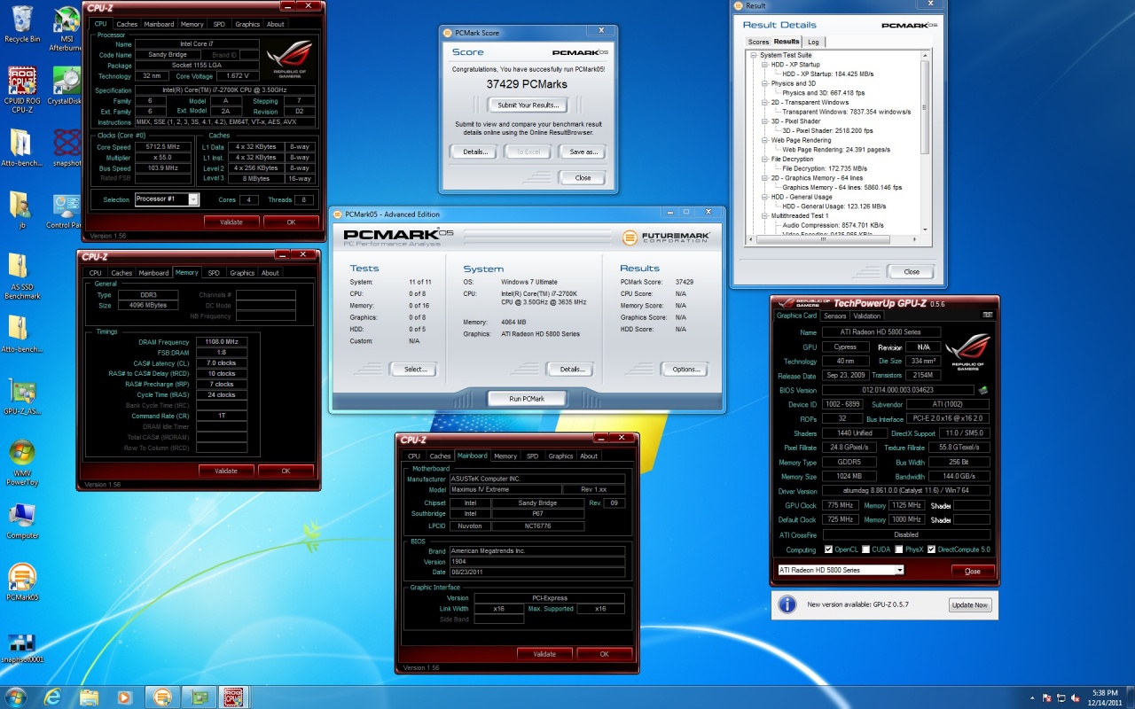Click the GPU-Z screenshot camera icon
This screenshot has height=709, width=1135.
[x=987, y=315]
